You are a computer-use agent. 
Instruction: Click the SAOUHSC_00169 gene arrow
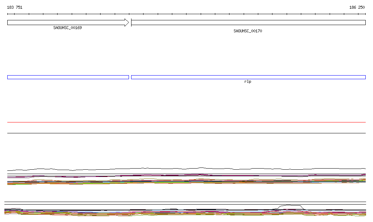tap(66, 23)
